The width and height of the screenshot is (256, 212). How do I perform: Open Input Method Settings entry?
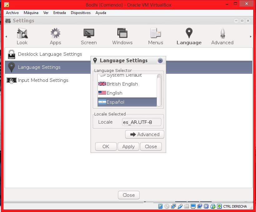(43, 80)
